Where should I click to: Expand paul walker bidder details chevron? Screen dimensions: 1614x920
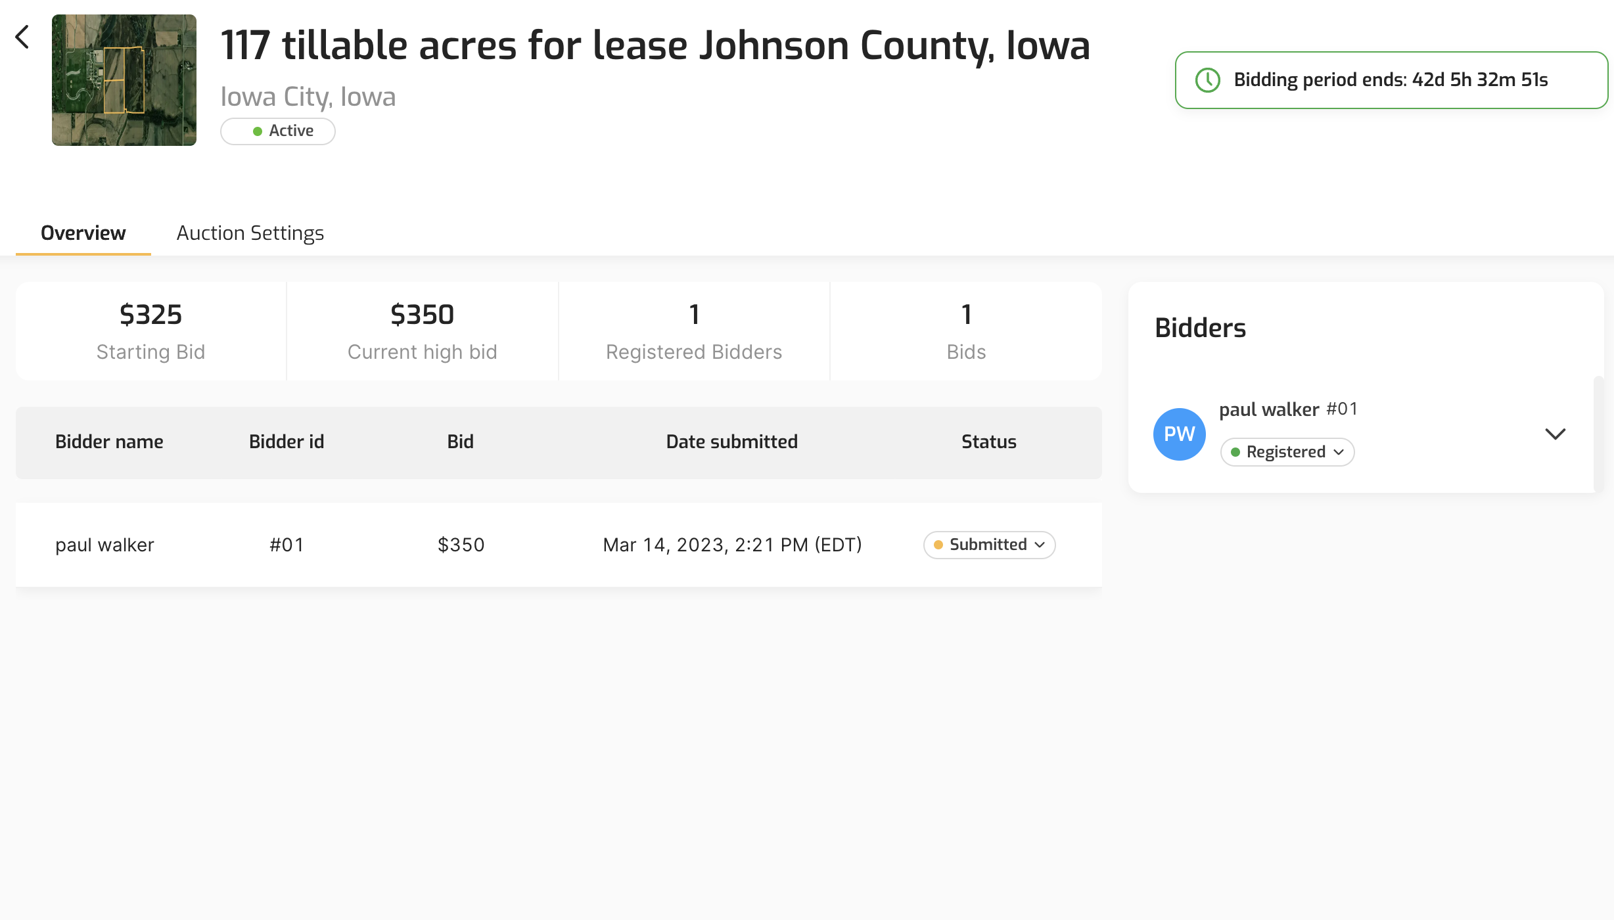click(1555, 434)
